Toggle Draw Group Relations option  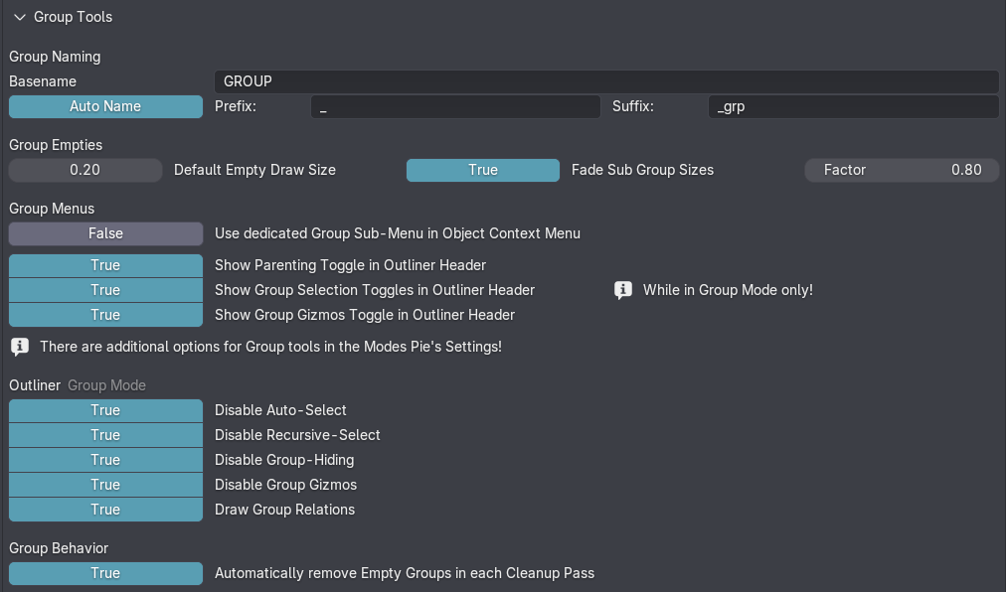[105, 510]
